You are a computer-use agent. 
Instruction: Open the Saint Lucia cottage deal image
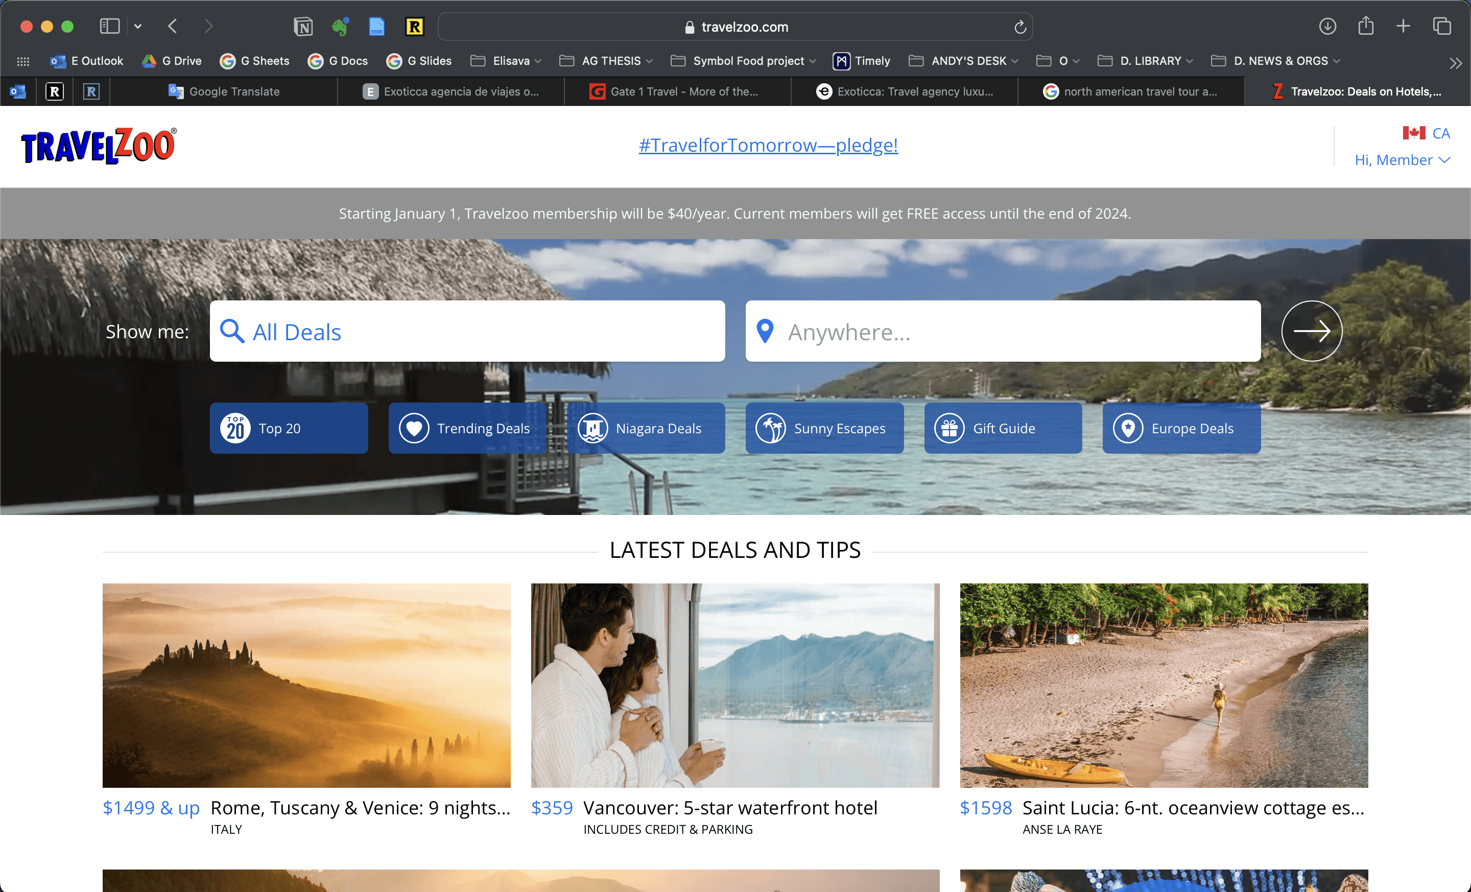click(x=1164, y=685)
